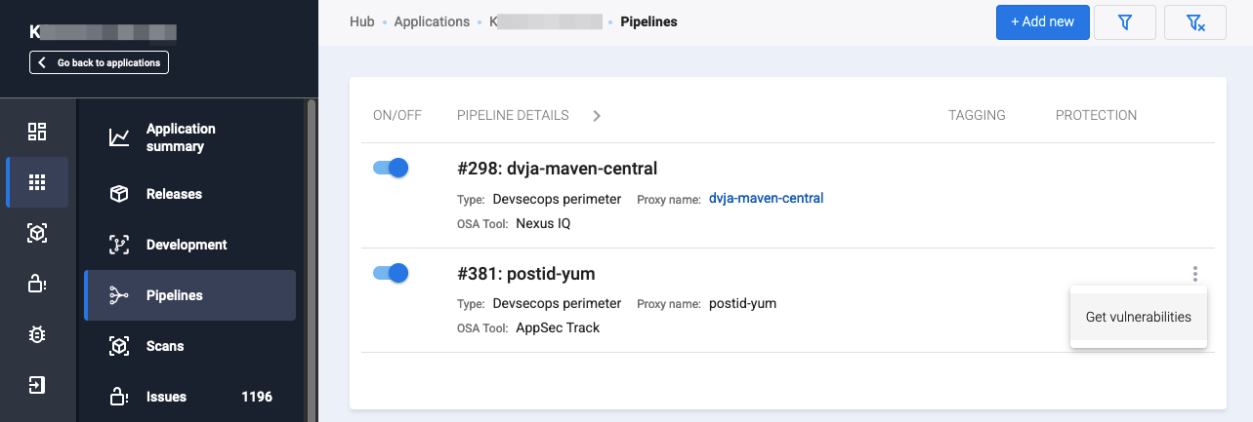Select the applications grid icon in rail
This screenshot has width=1253, height=422.
tap(37, 182)
